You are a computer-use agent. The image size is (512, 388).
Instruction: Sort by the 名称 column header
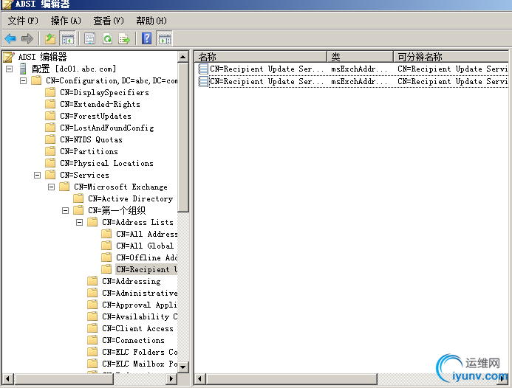(x=262, y=57)
